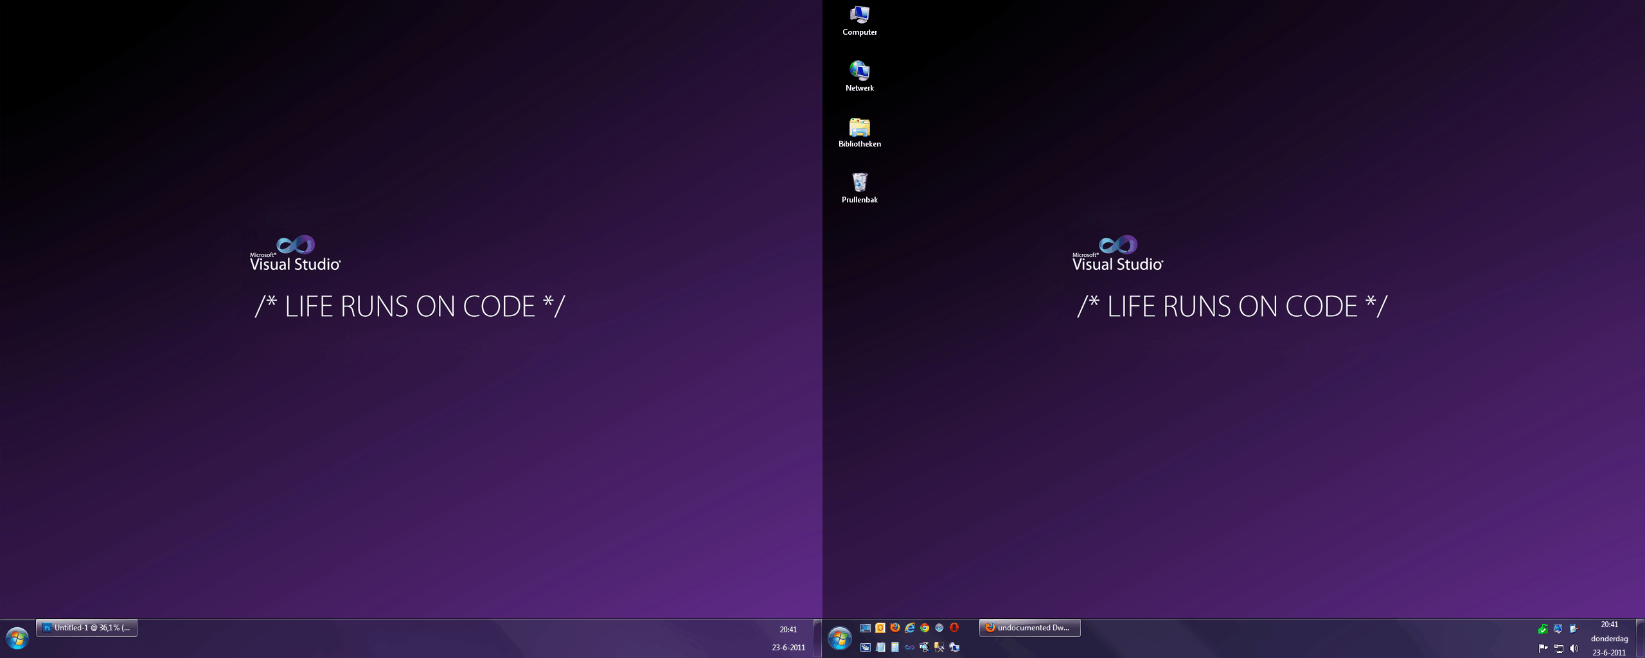This screenshot has height=658, width=1645.
Task: Open Start menu beside the Photoshop taskbar button
Action: pos(17,638)
